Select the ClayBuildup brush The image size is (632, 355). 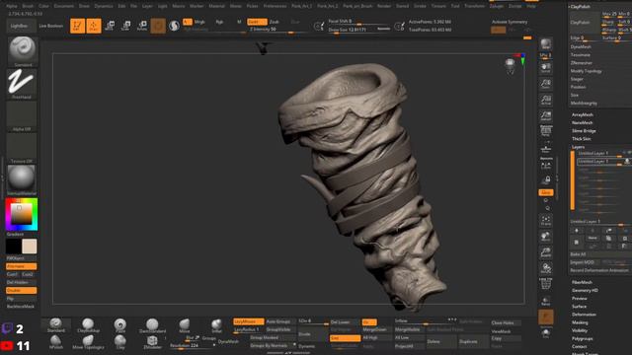88,325
